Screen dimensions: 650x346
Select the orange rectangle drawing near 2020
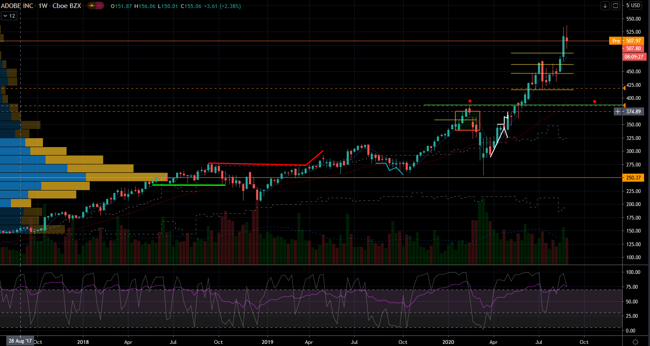(468, 121)
